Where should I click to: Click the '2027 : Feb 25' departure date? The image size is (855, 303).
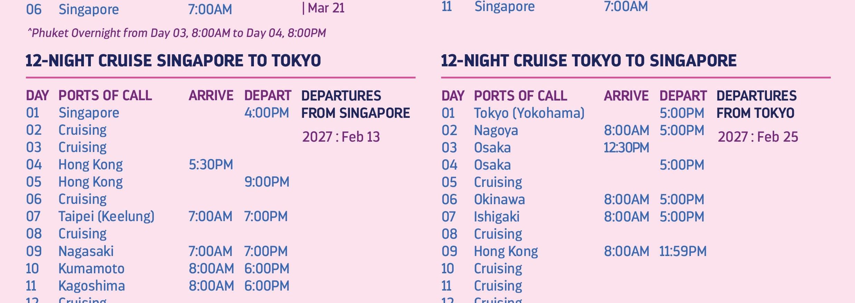pyautogui.click(x=758, y=137)
